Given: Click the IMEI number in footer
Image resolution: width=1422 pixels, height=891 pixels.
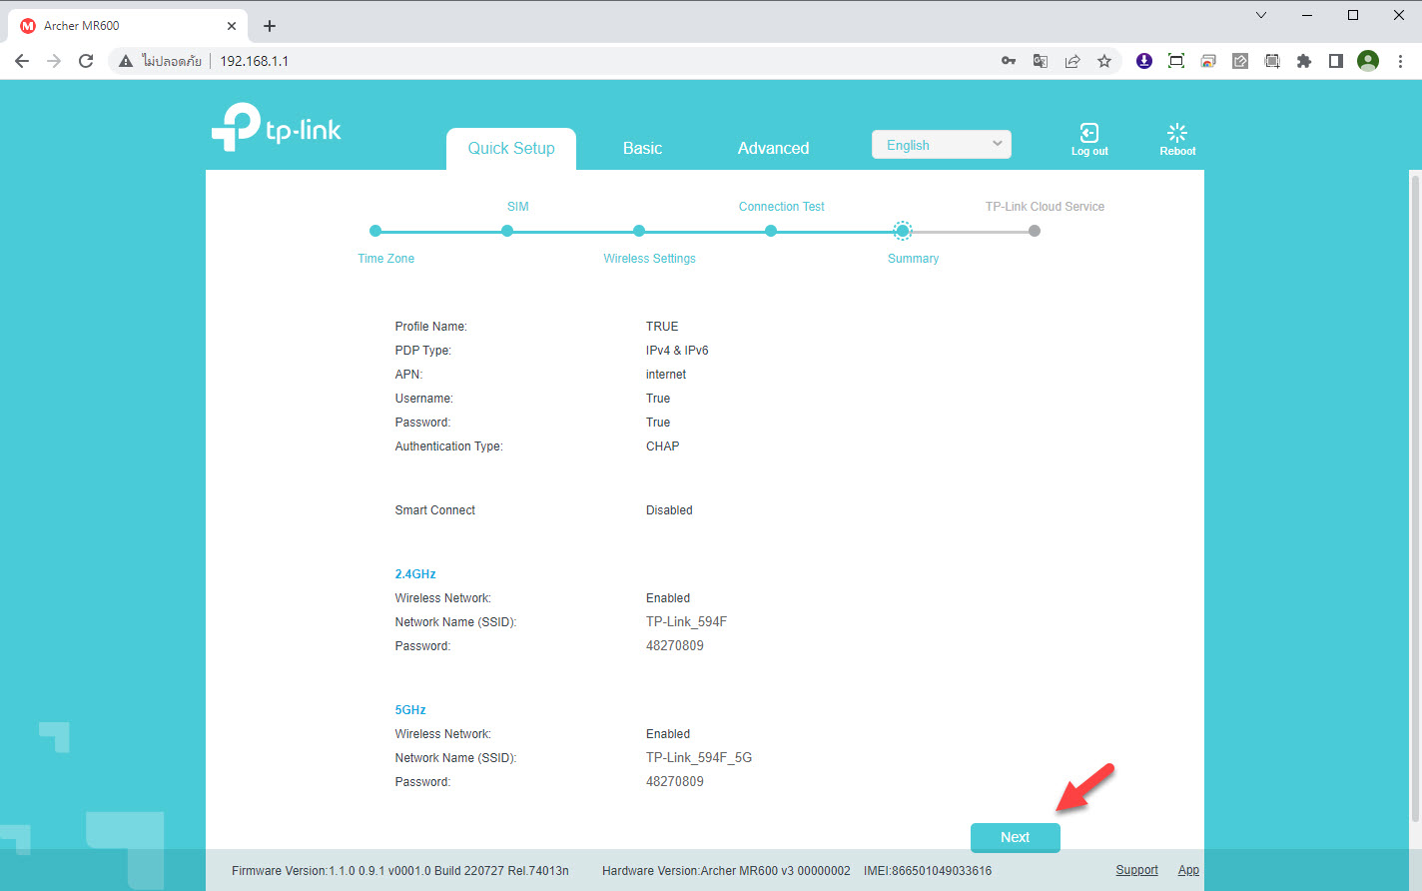Looking at the screenshot, I should tap(928, 871).
